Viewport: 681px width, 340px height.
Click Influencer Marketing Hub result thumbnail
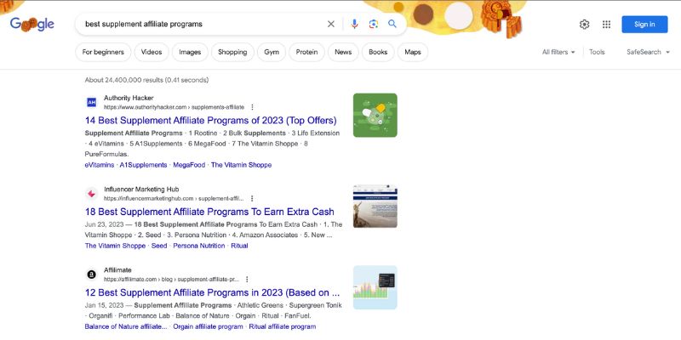375,207
